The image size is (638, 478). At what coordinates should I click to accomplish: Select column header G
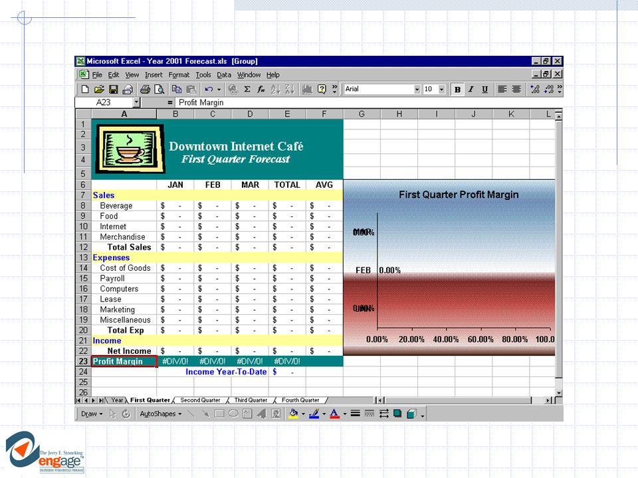(x=362, y=114)
